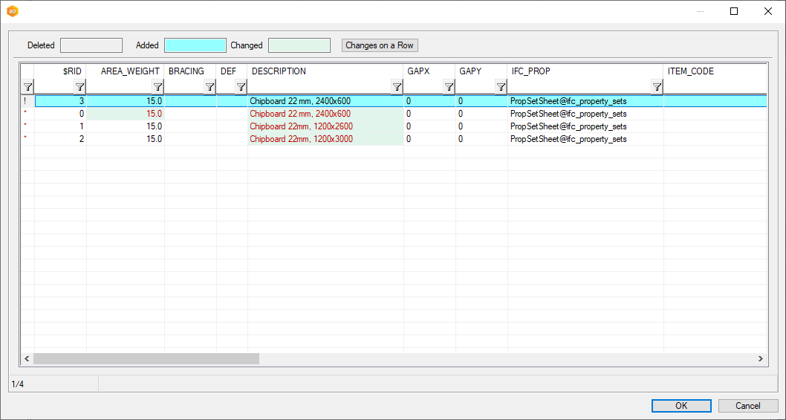Click the BRACING column filter icon

[210, 87]
